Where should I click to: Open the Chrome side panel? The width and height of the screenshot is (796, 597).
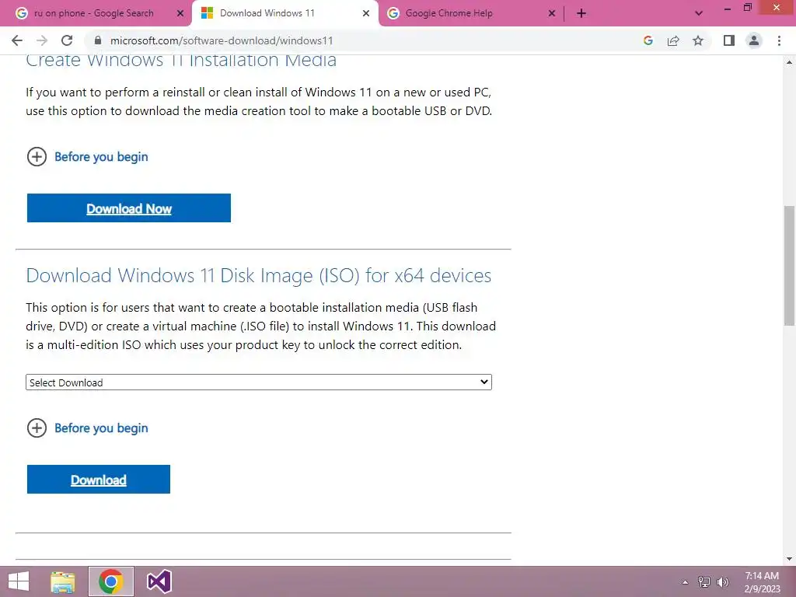(729, 40)
